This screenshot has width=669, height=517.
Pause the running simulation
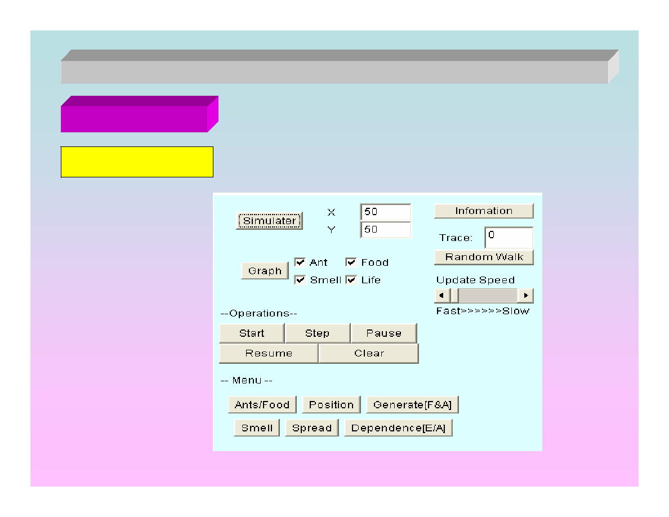coord(383,333)
